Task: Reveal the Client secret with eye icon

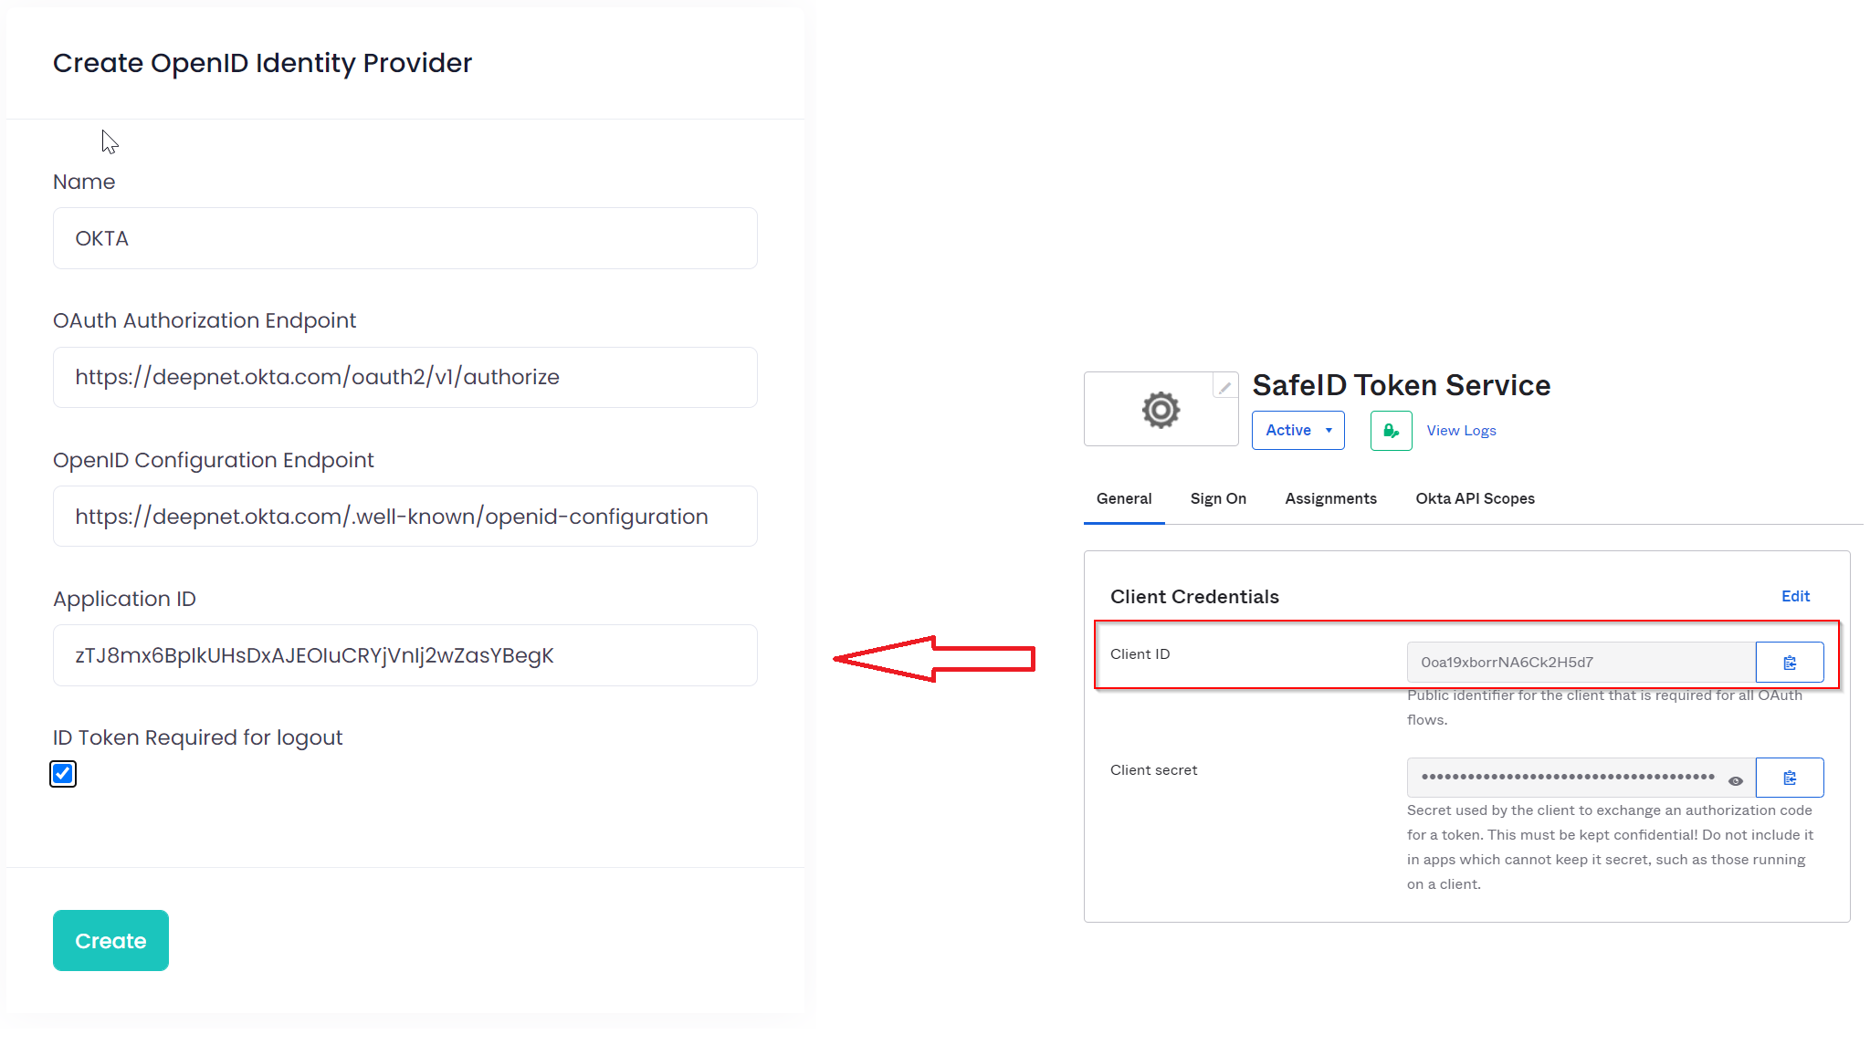Action: pyautogui.click(x=1736, y=780)
